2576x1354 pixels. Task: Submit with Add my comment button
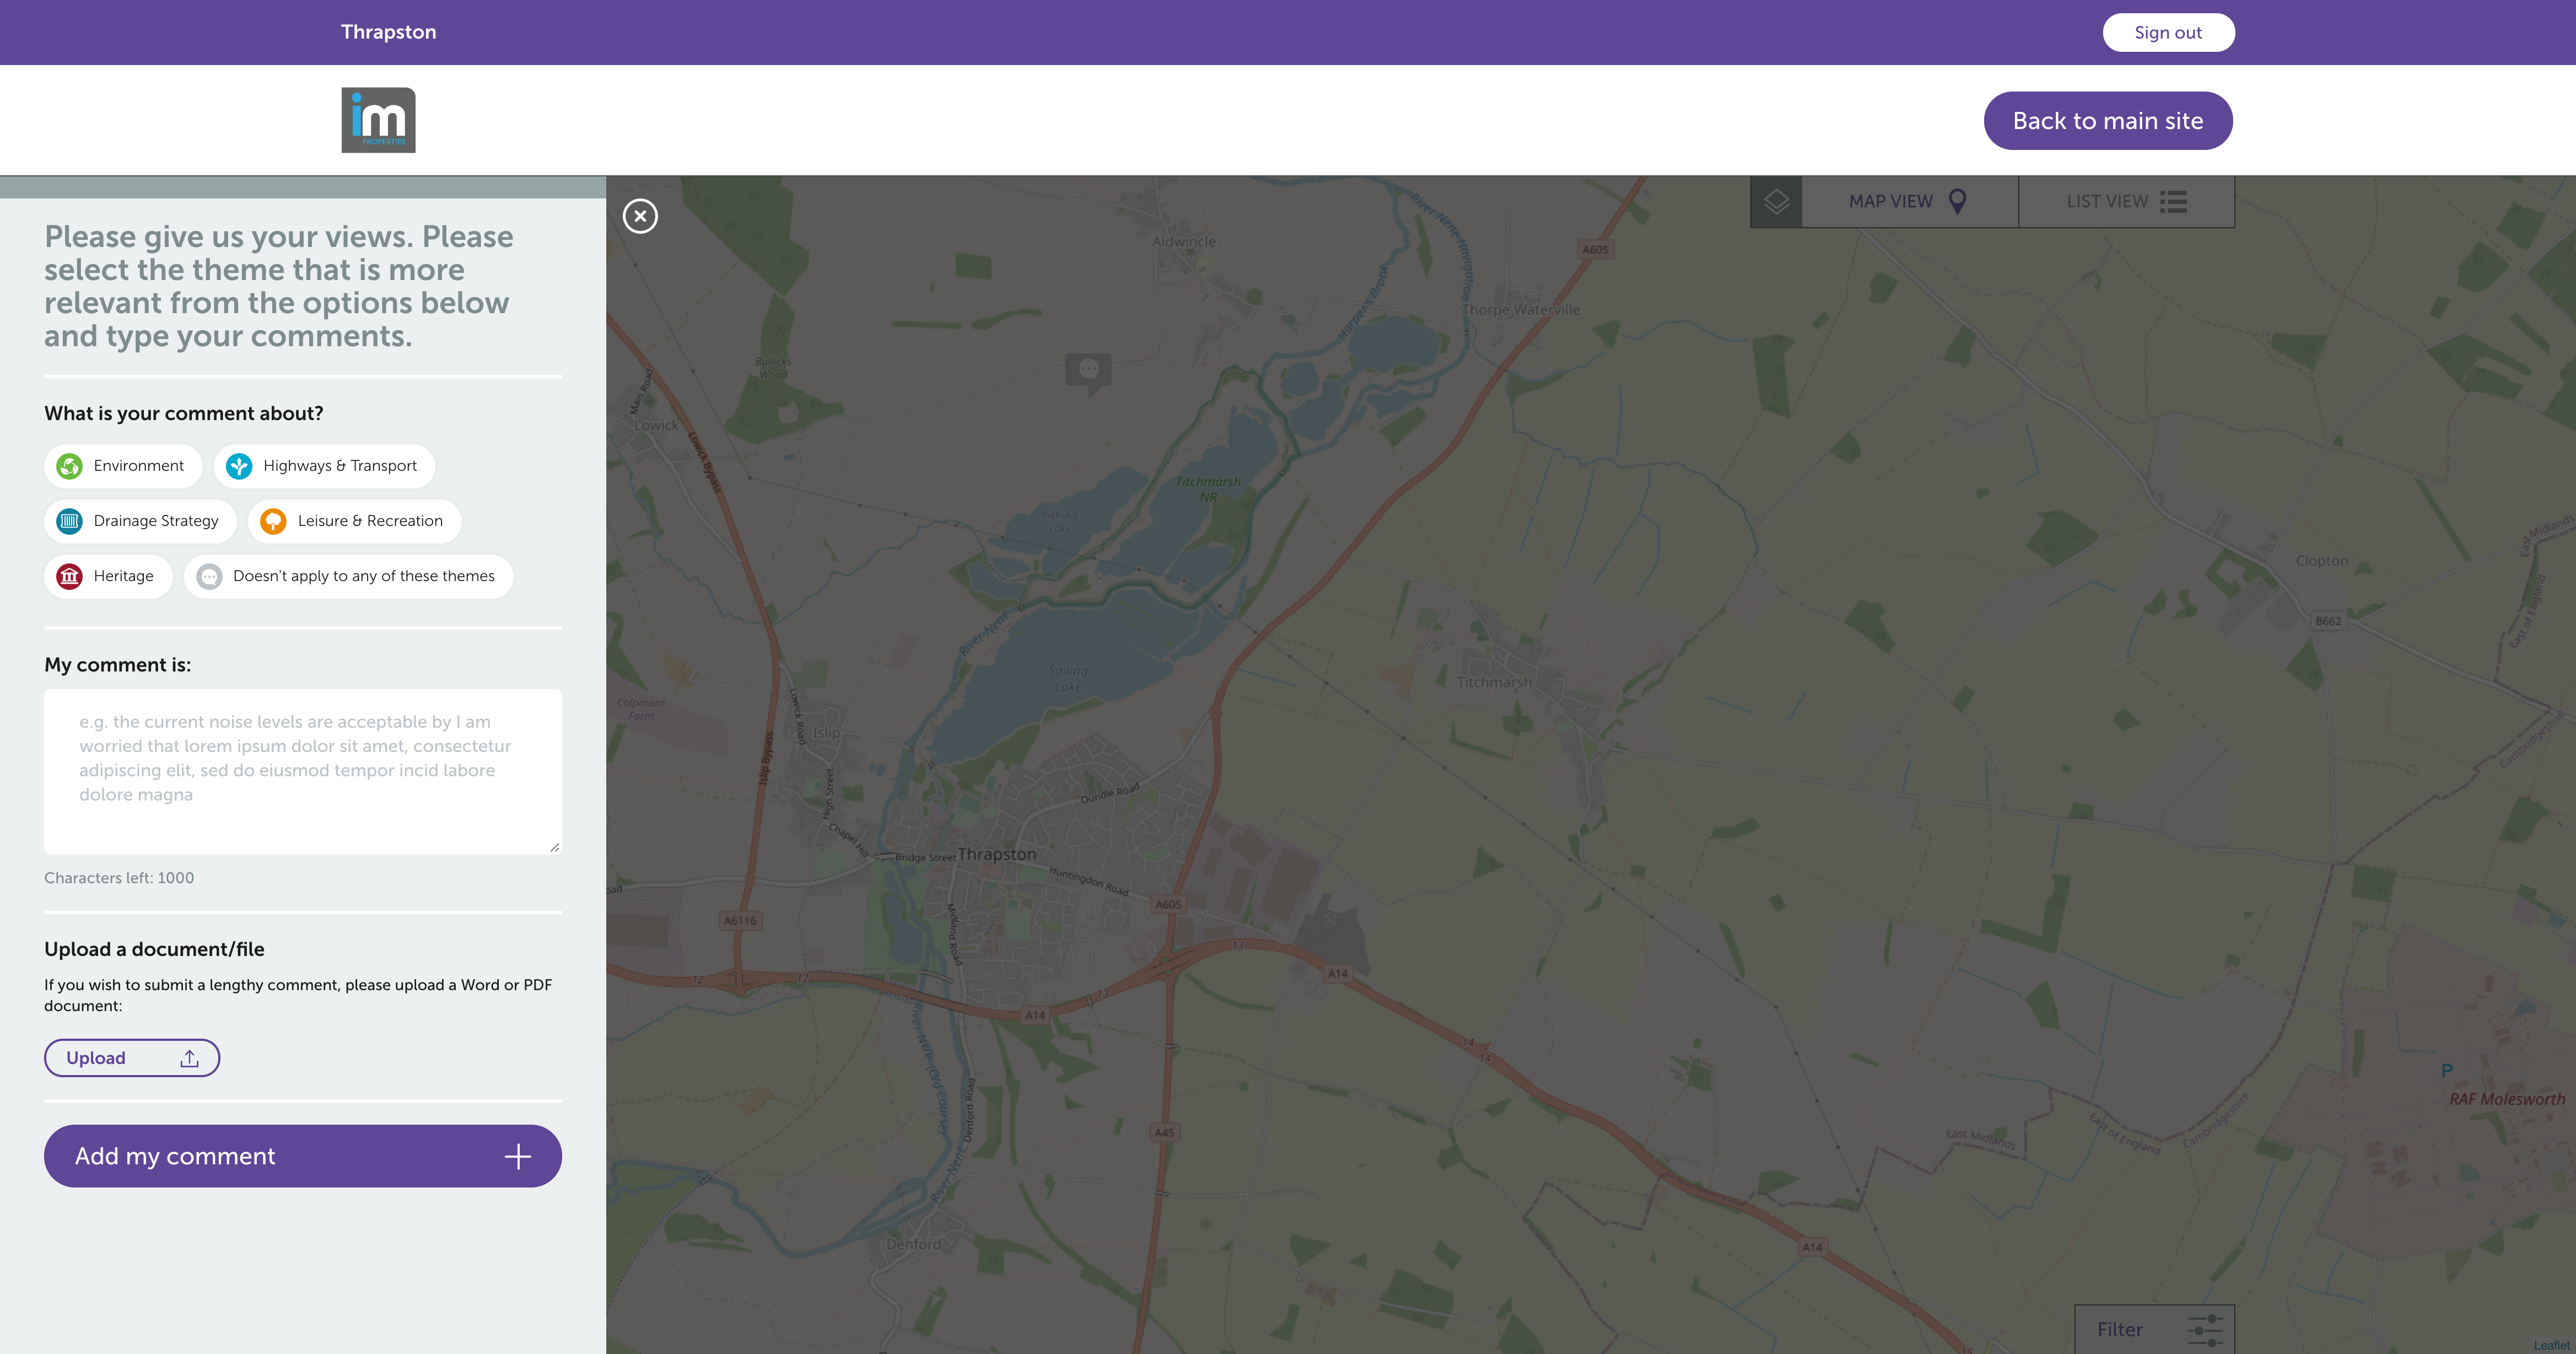tap(303, 1156)
